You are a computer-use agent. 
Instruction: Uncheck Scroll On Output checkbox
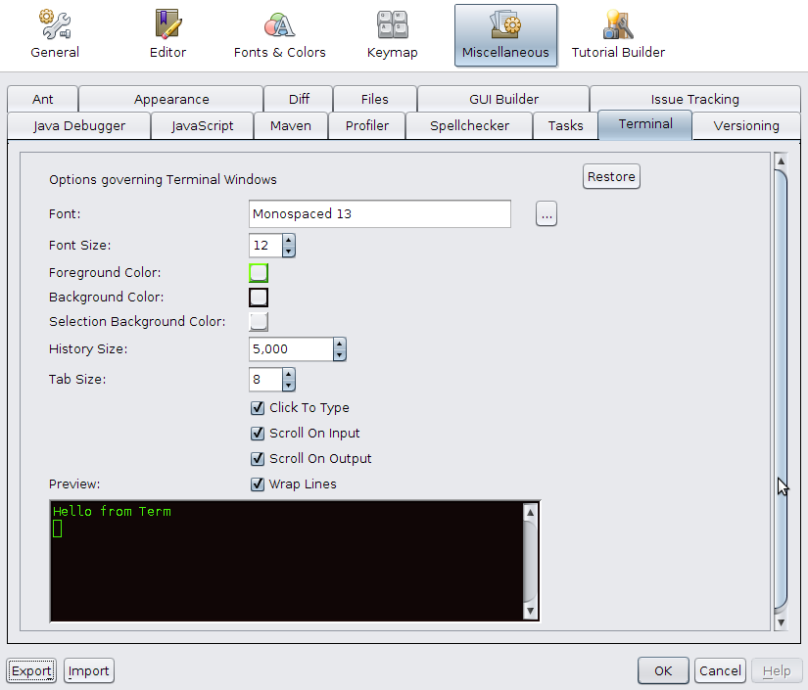[x=258, y=459]
